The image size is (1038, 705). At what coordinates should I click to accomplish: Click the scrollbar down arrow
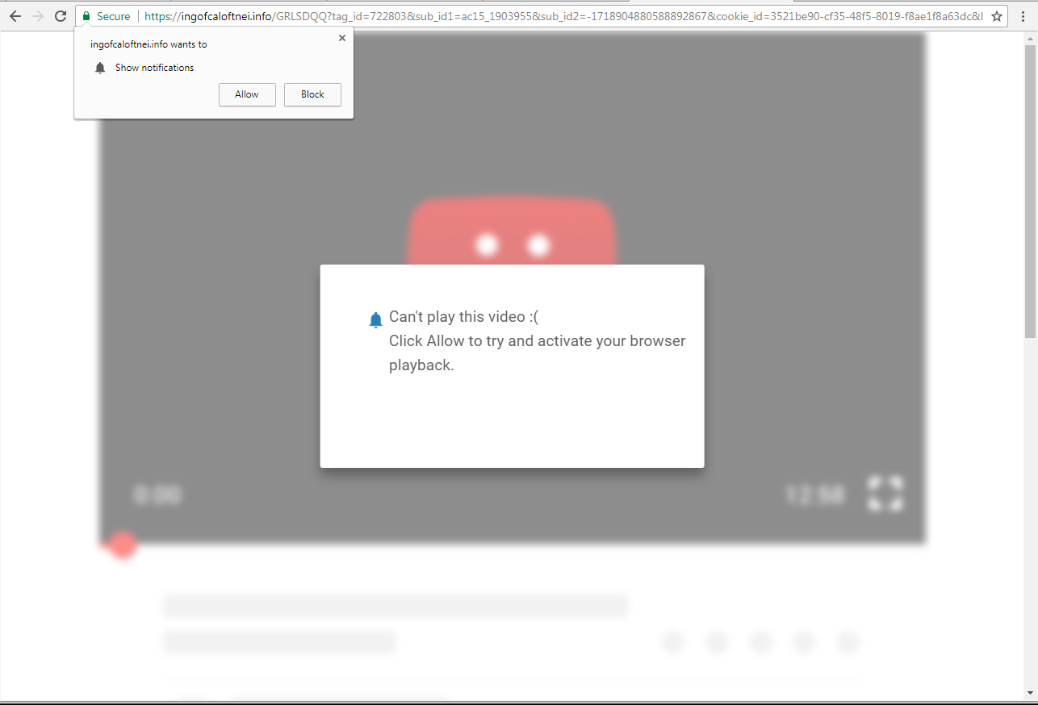(x=1030, y=693)
